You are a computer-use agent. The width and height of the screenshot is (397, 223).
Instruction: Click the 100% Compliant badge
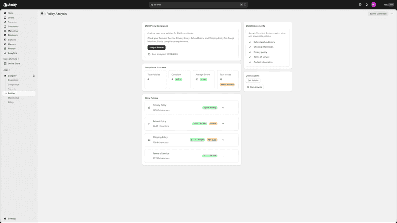[178, 79]
